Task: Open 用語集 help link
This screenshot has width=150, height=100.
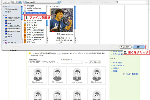Action: coord(115,71)
